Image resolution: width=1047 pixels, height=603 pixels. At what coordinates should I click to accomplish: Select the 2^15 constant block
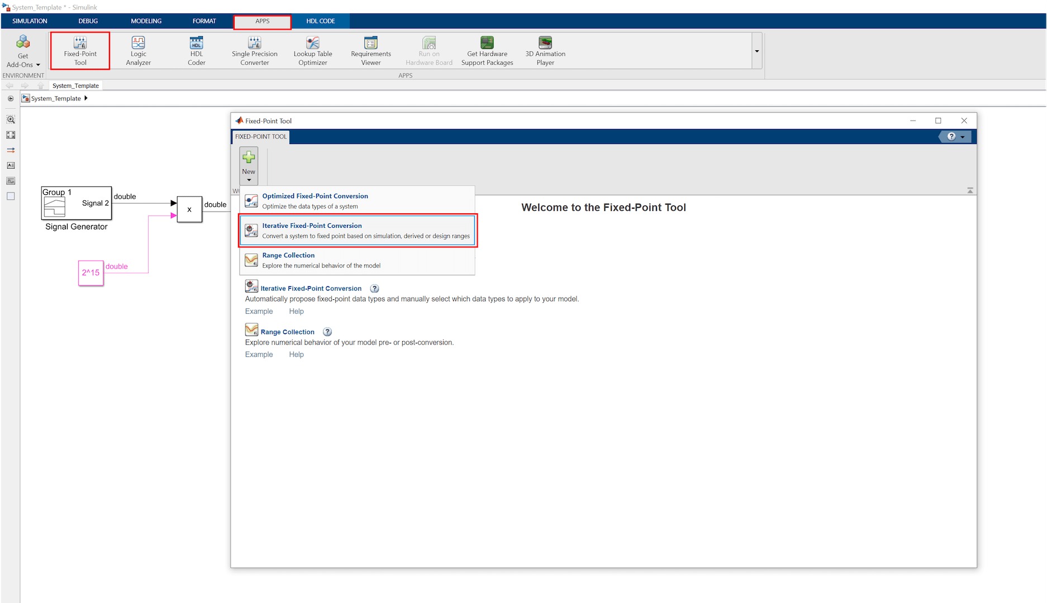click(x=91, y=273)
